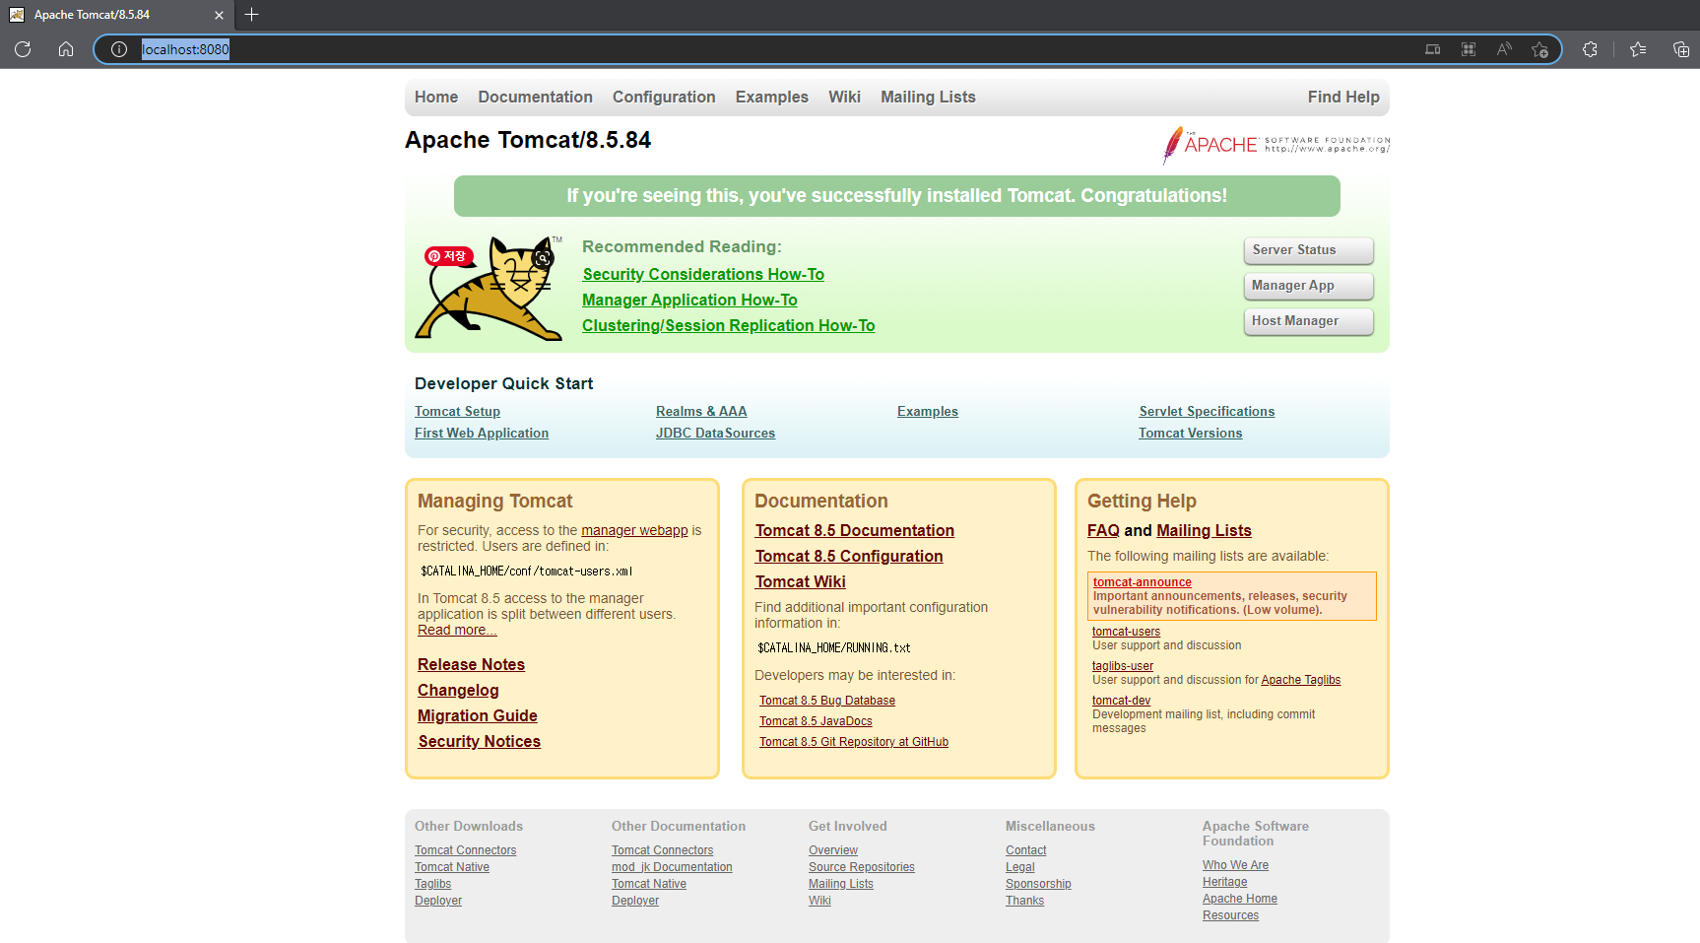
Task: Open Tomcat Versions link
Action: pos(1190,433)
